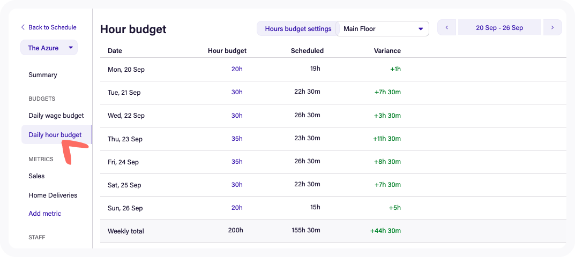Go to previous week using left arrow
The height and width of the screenshot is (257, 575).
coord(446,28)
